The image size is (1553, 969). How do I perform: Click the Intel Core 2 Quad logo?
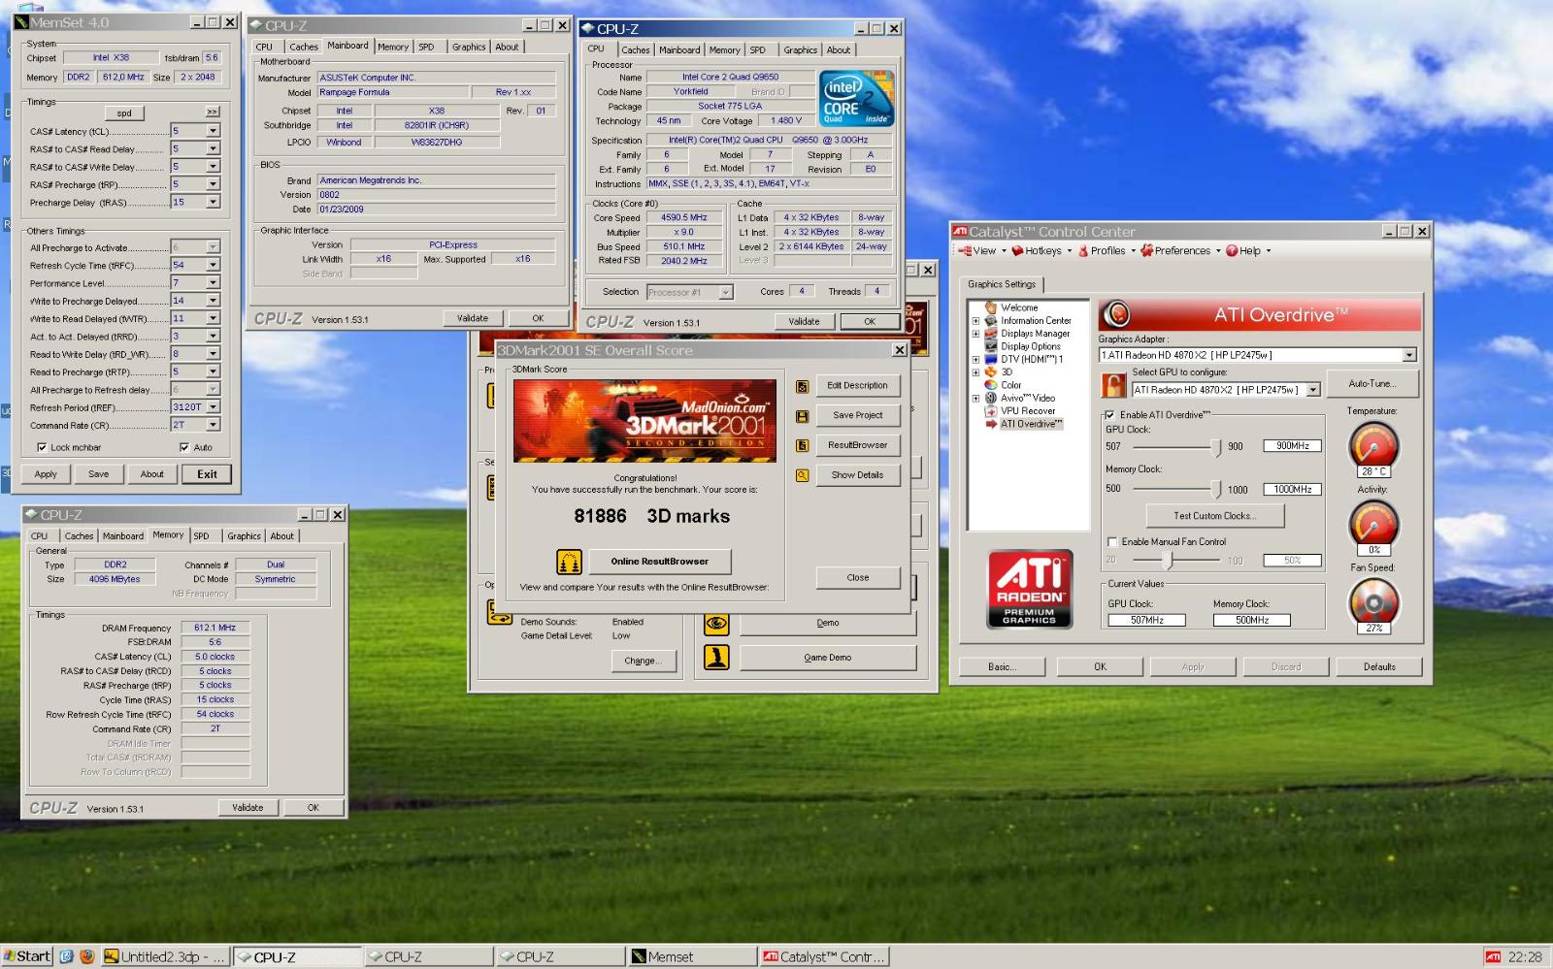[x=856, y=98]
